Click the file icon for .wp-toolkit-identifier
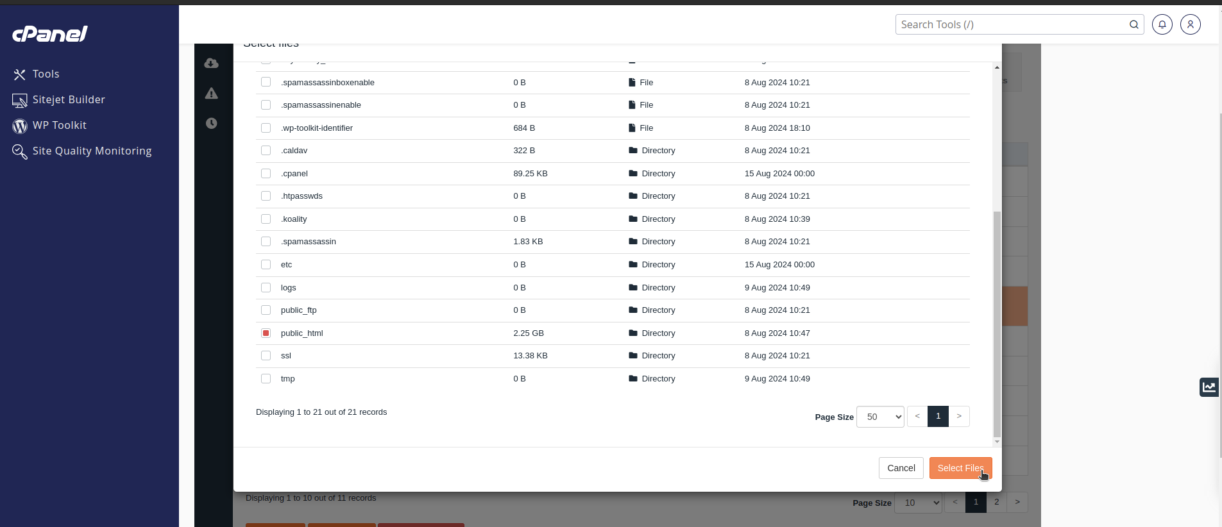Viewport: 1222px width, 527px height. tap(632, 128)
